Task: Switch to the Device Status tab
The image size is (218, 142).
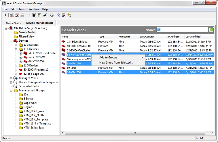Action: (14, 23)
